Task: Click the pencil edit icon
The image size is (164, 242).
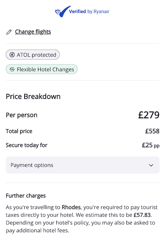Action: pos(9,32)
